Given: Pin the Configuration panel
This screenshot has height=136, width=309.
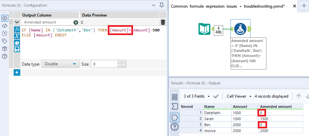Looking at the screenshot, I should point(162,5).
